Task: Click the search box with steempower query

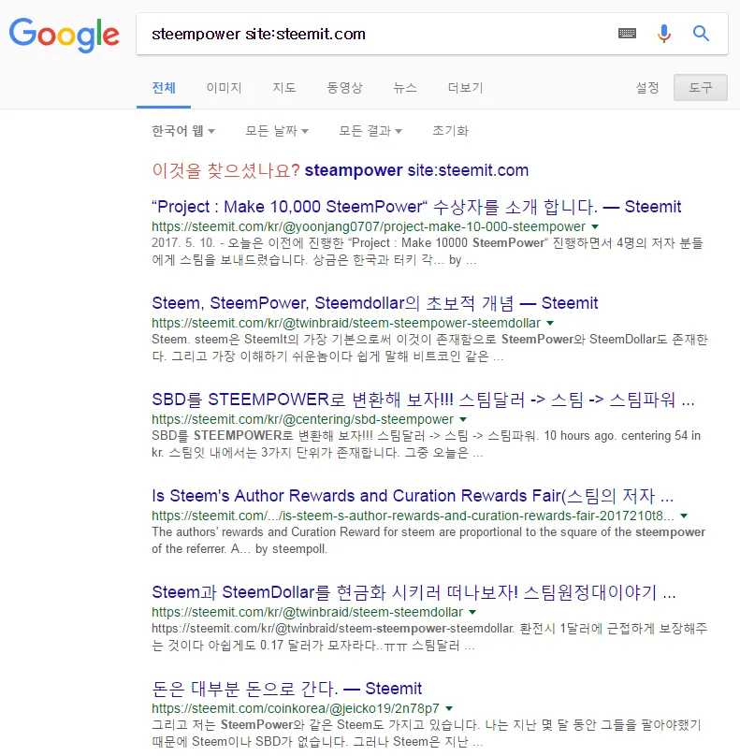Action: pyautogui.click(x=374, y=35)
